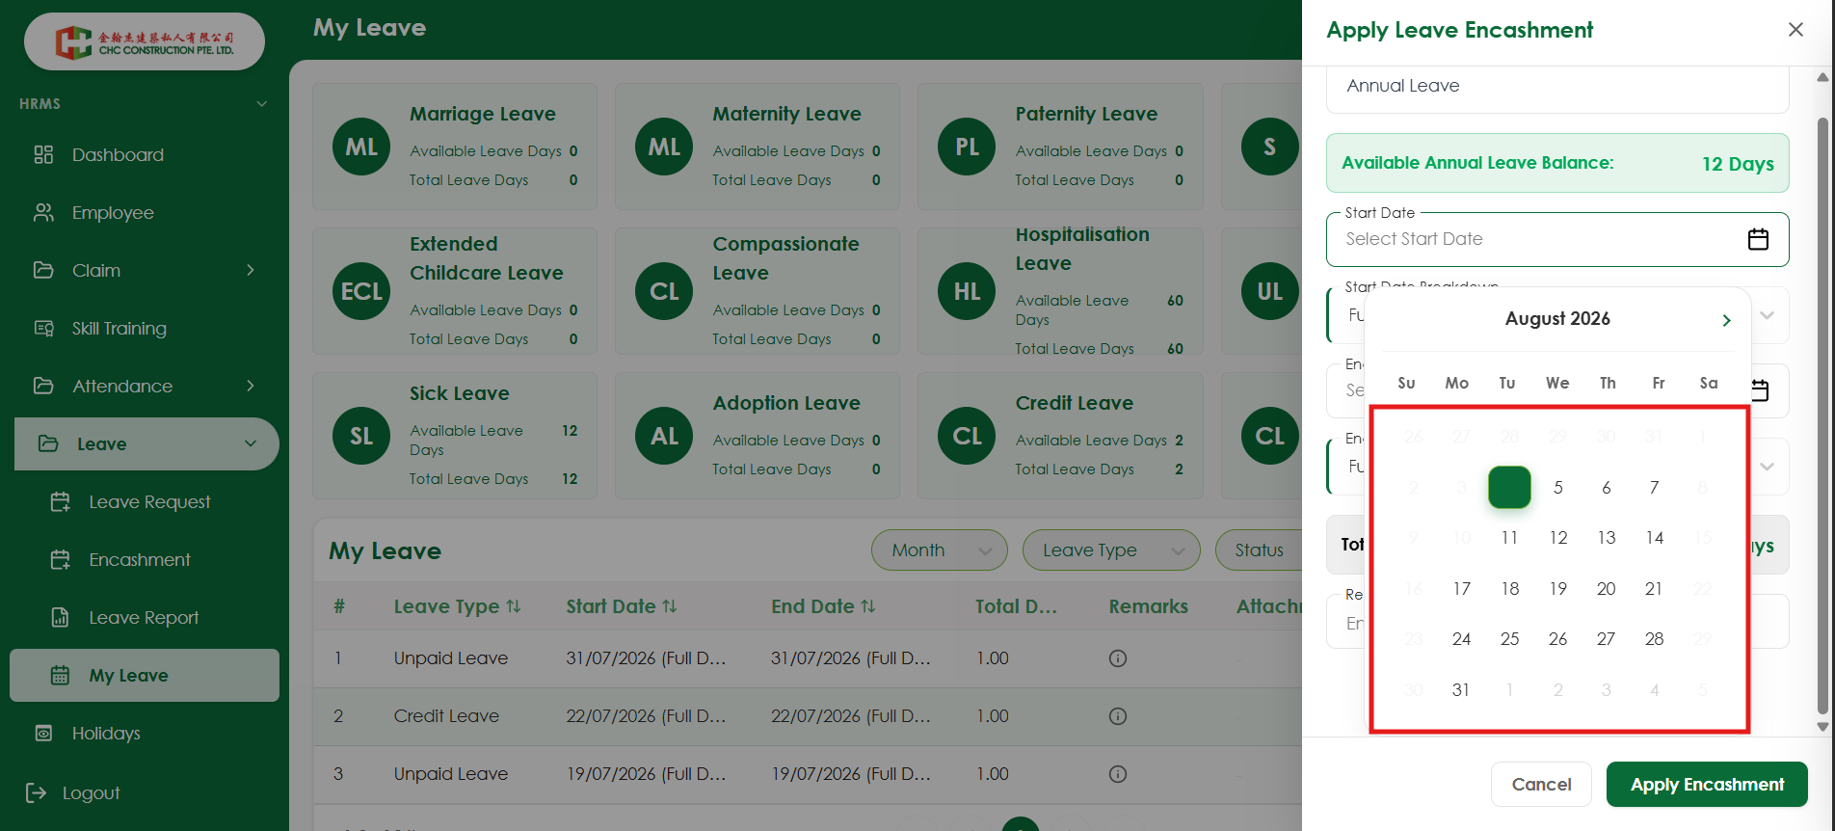Click the Dashboard grid icon in sidebar
The height and width of the screenshot is (831, 1835).
pos(43,154)
